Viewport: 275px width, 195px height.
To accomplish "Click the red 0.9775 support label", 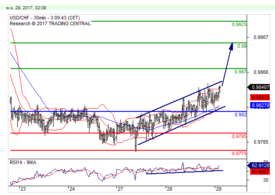I will pos(239,153).
